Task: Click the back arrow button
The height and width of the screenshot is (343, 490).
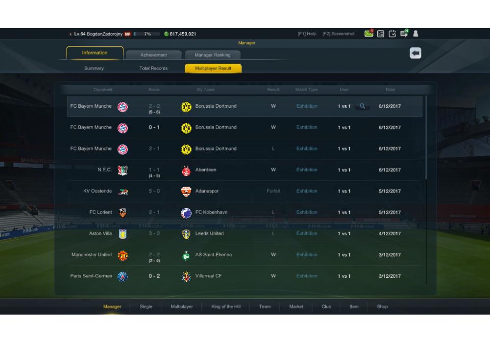Action: click(x=416, y=53)
